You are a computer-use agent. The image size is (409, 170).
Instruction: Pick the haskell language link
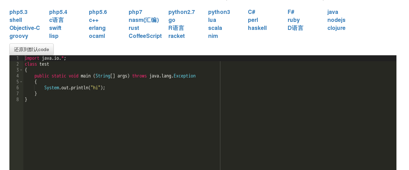[257, 28]
